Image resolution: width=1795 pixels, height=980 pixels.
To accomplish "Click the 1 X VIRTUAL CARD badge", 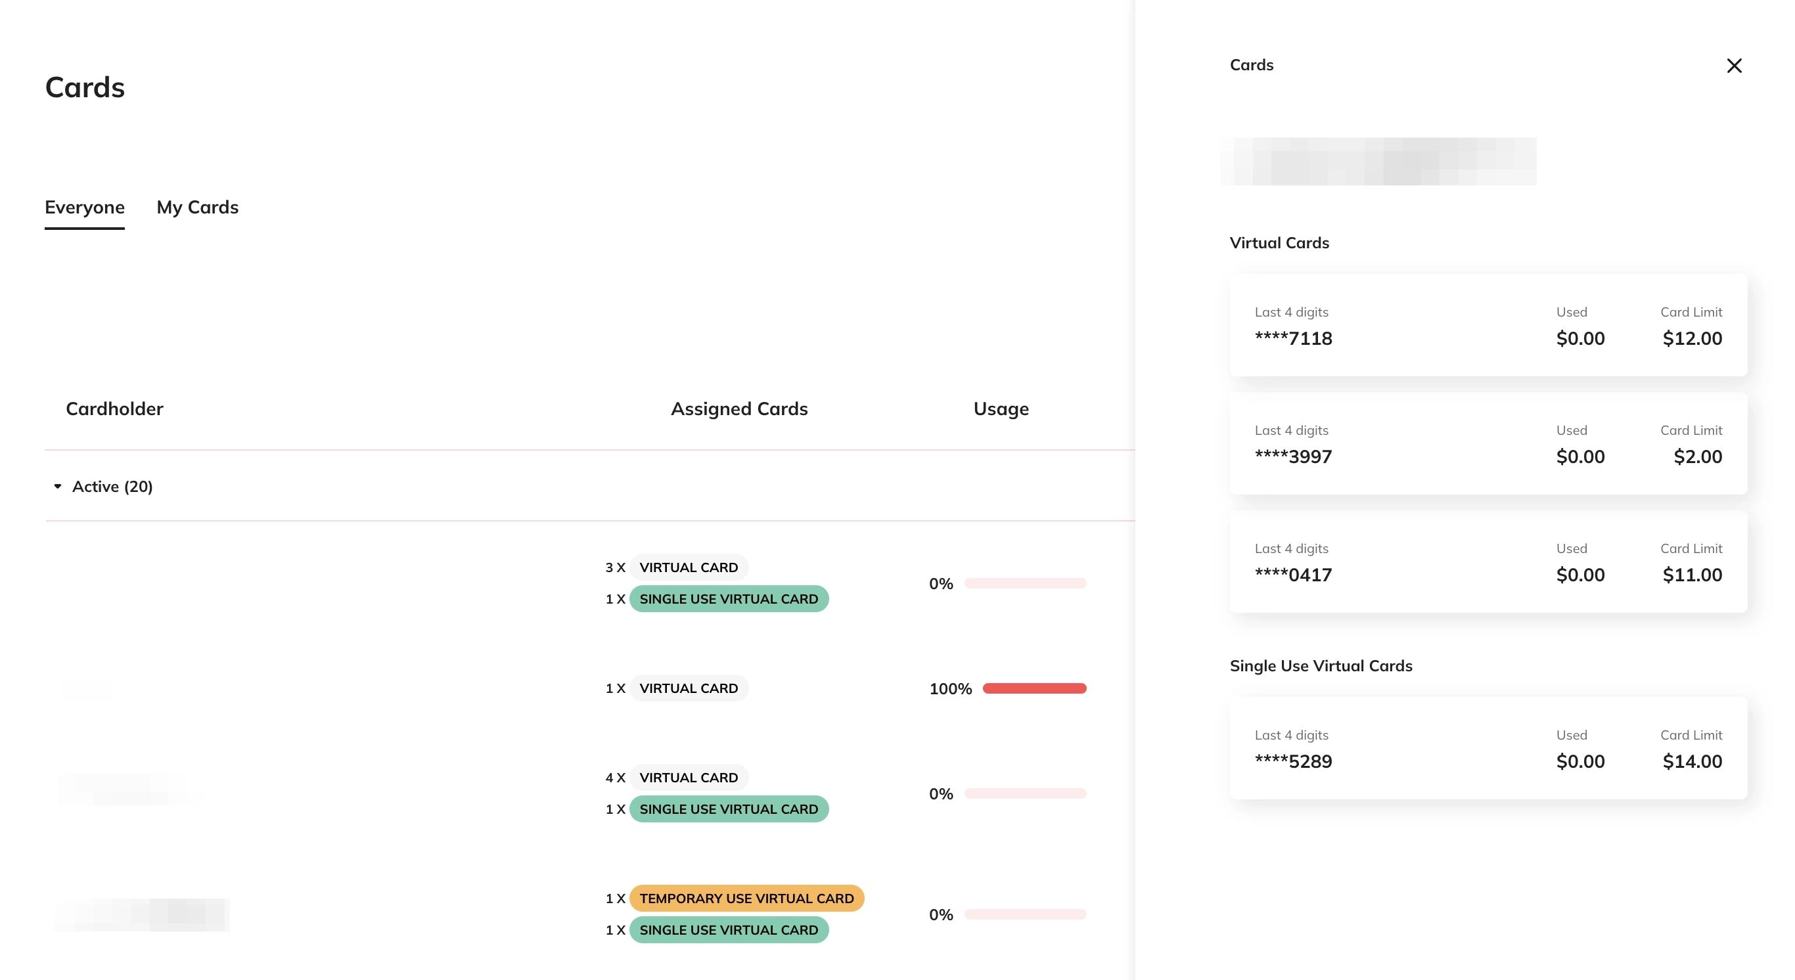I will pos(688,688).
